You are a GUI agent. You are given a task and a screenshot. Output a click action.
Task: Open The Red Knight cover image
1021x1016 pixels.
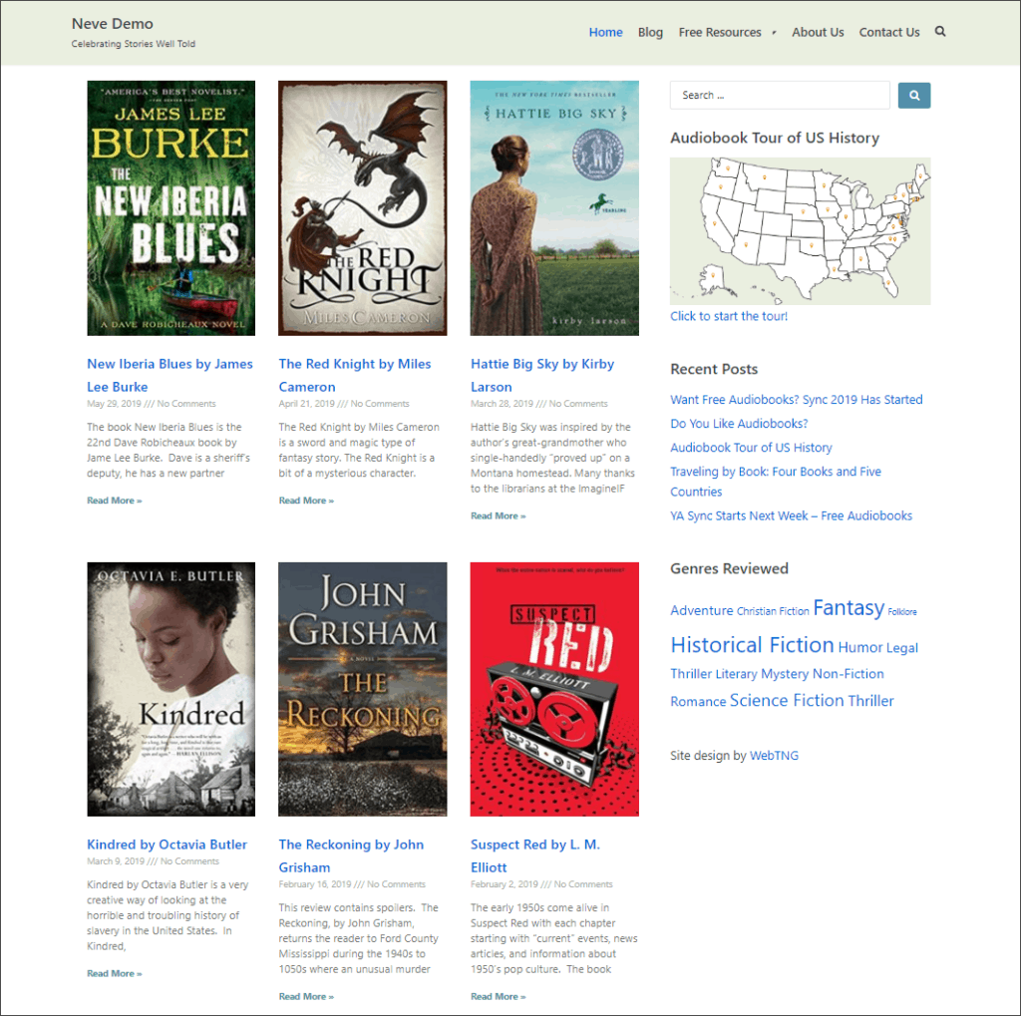tap(363, 207)
